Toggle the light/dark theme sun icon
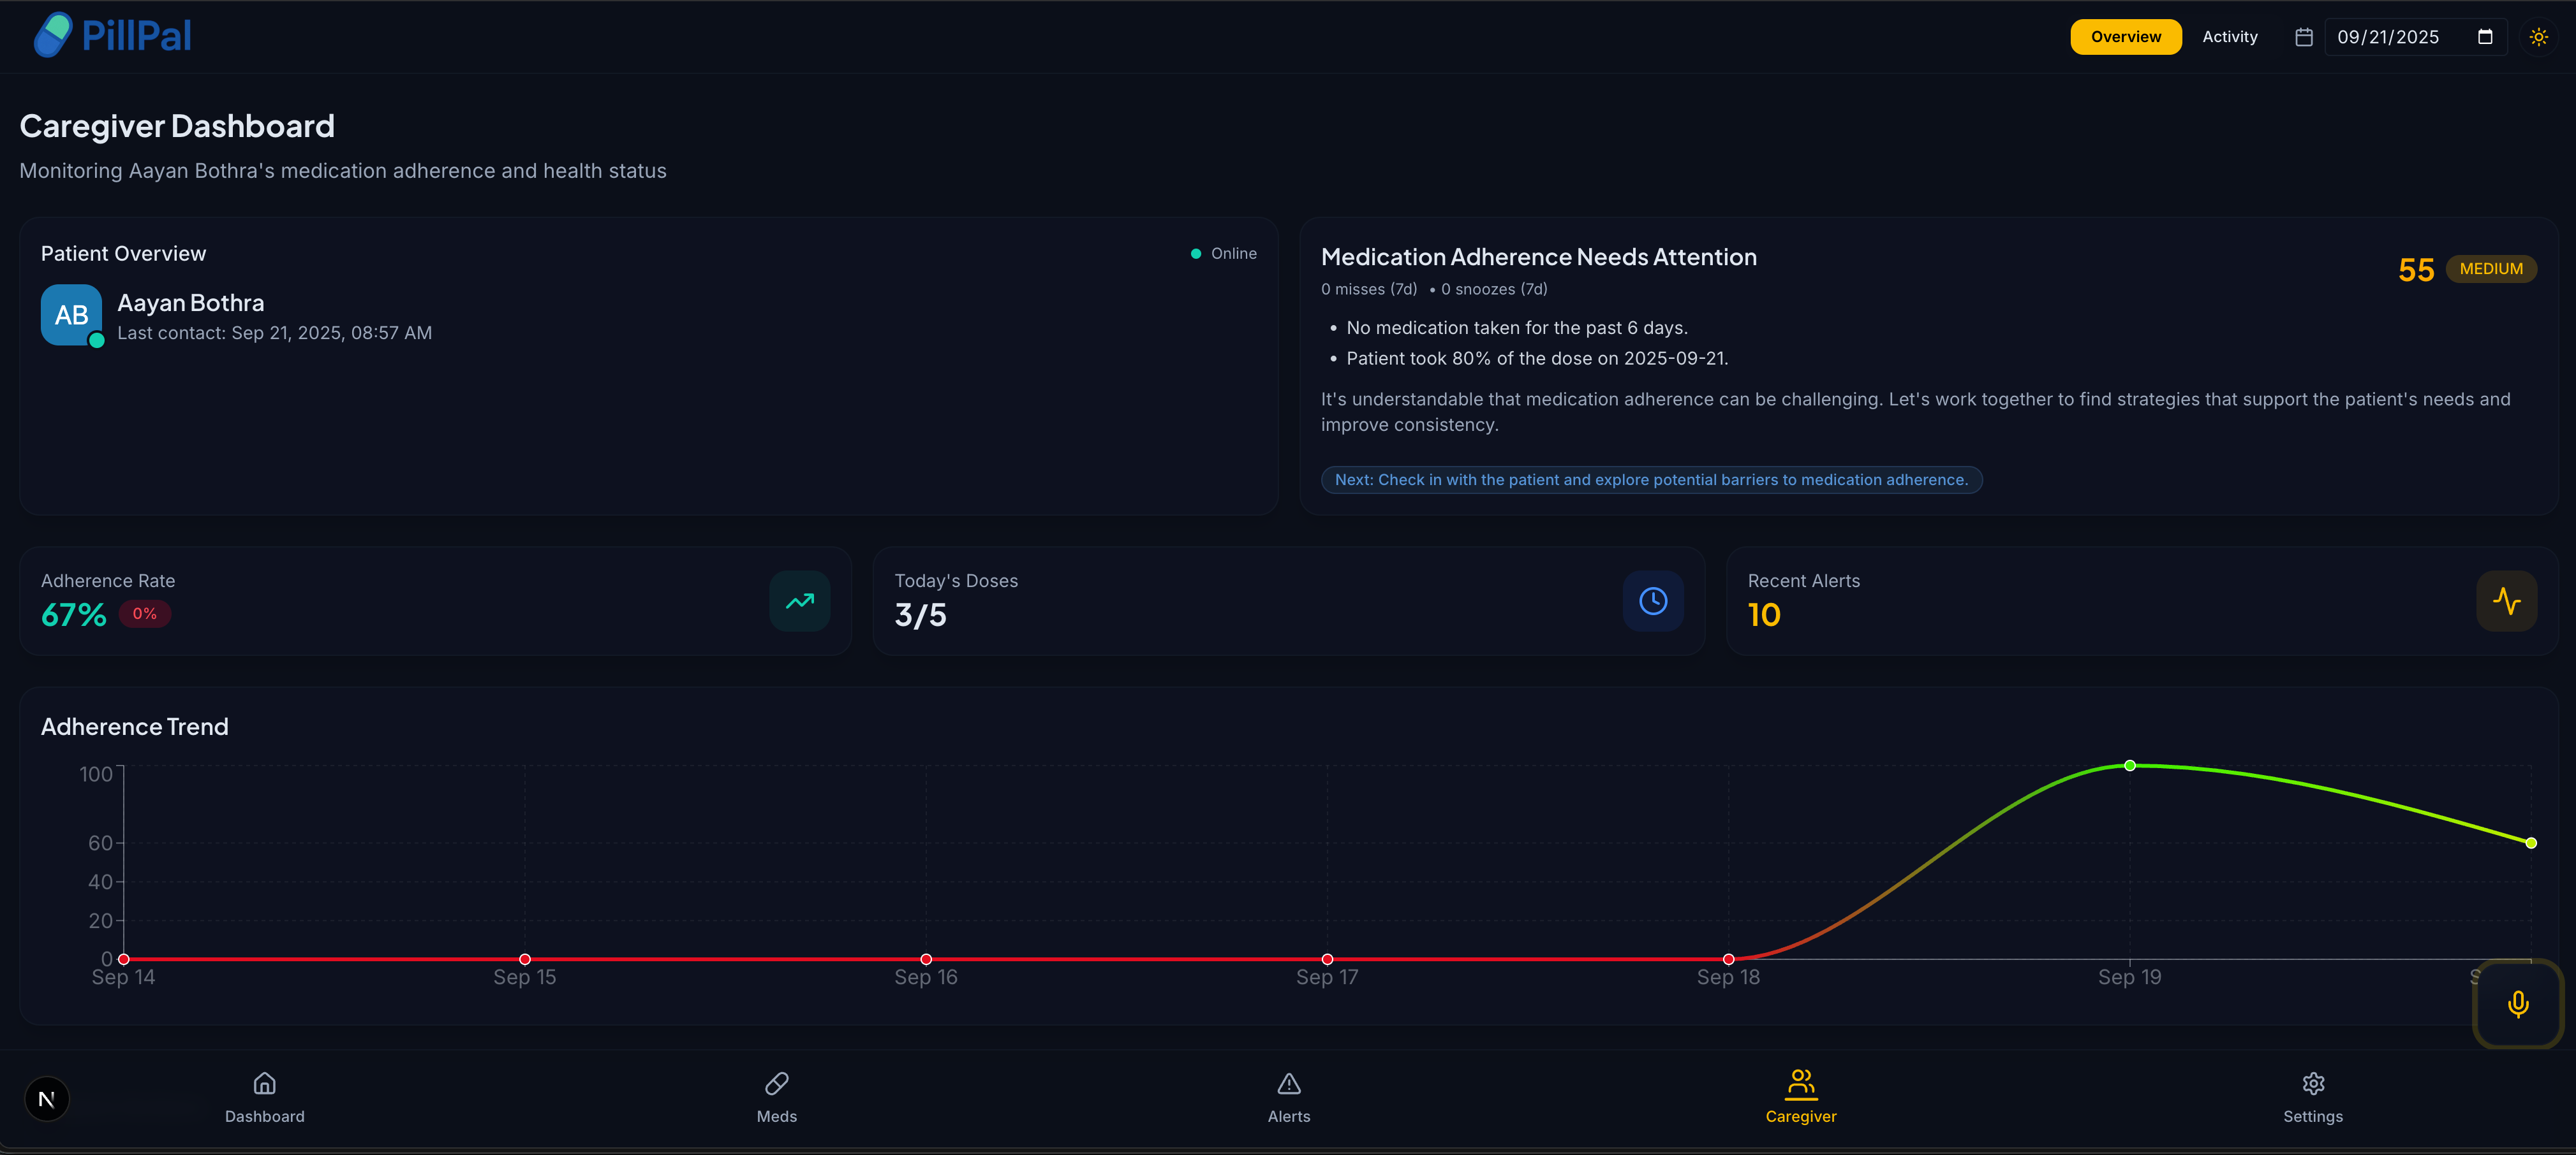The height and width of the screenshot is (1155, 2576). pos(2538,37)
